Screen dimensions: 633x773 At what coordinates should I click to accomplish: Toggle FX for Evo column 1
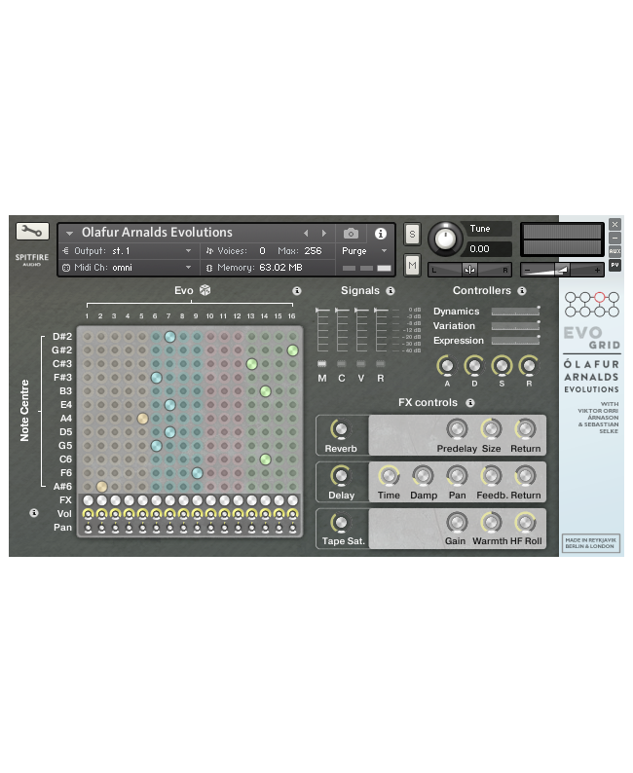click(88, 500)
